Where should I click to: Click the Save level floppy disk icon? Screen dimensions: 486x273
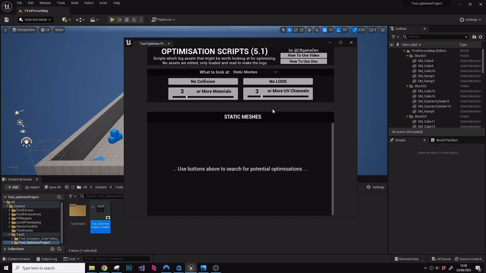point(6,19)
